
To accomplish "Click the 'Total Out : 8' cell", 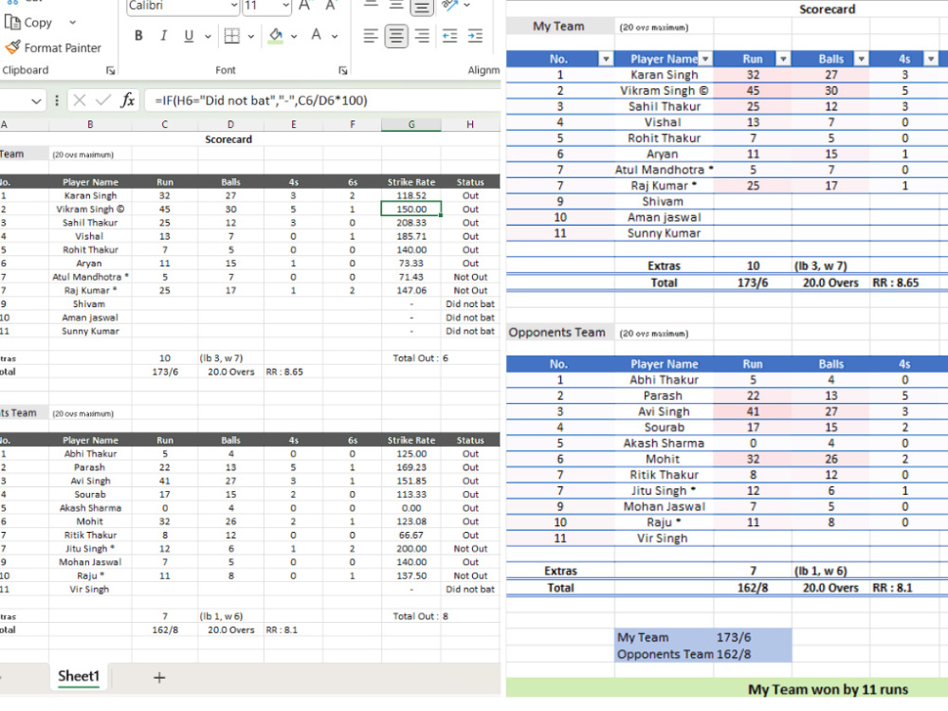I will tap(420, 616).
